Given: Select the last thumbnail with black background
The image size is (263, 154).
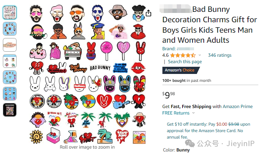Looking at the screenshot, I should [10, 110].
